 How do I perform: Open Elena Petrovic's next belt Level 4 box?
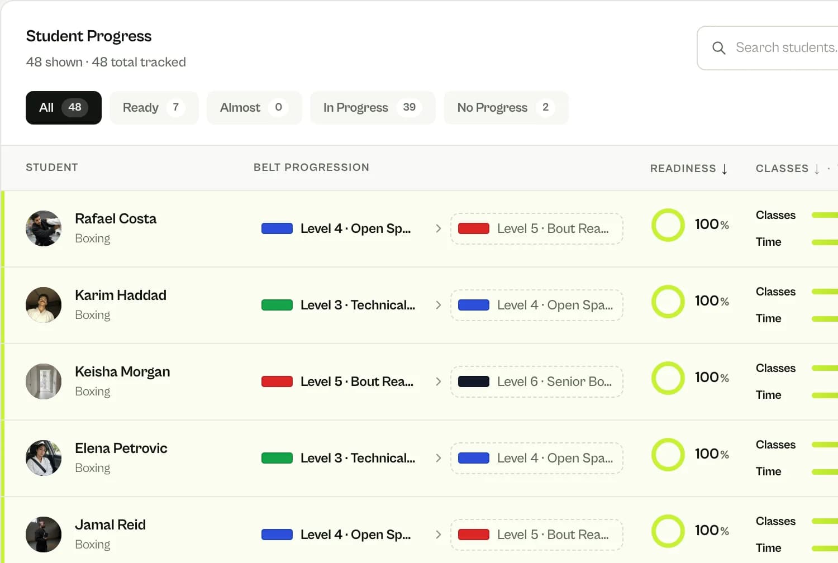click(x=537, y=458)
